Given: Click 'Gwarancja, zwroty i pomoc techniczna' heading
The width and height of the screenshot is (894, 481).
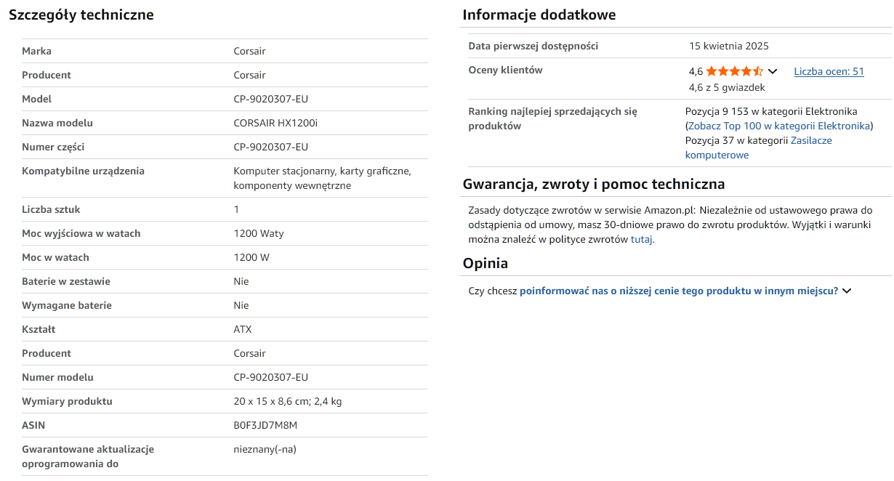Looking at the screenshot, I should pyautogui.click(x=594, y=184).
